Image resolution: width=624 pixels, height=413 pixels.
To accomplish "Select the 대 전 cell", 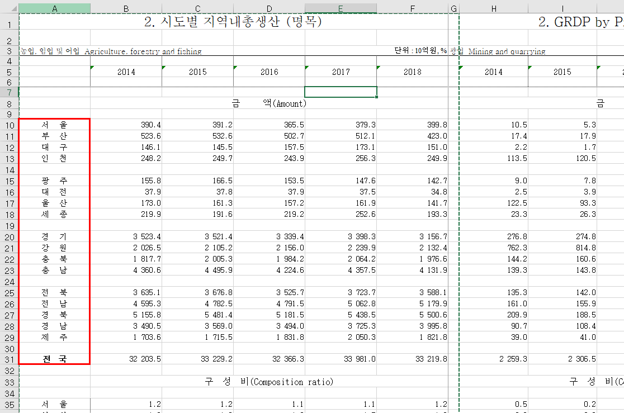I will pyautogui.click(x=55, y=192).
